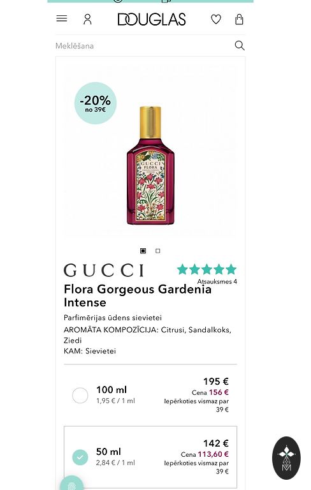Open the user account profile icon
The height and width of the screenshot is (490, 311).
(87, 19)
